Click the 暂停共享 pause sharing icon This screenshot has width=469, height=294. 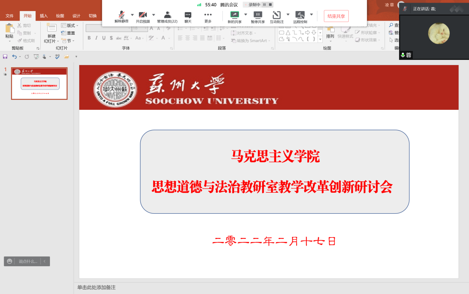[258, 15]
